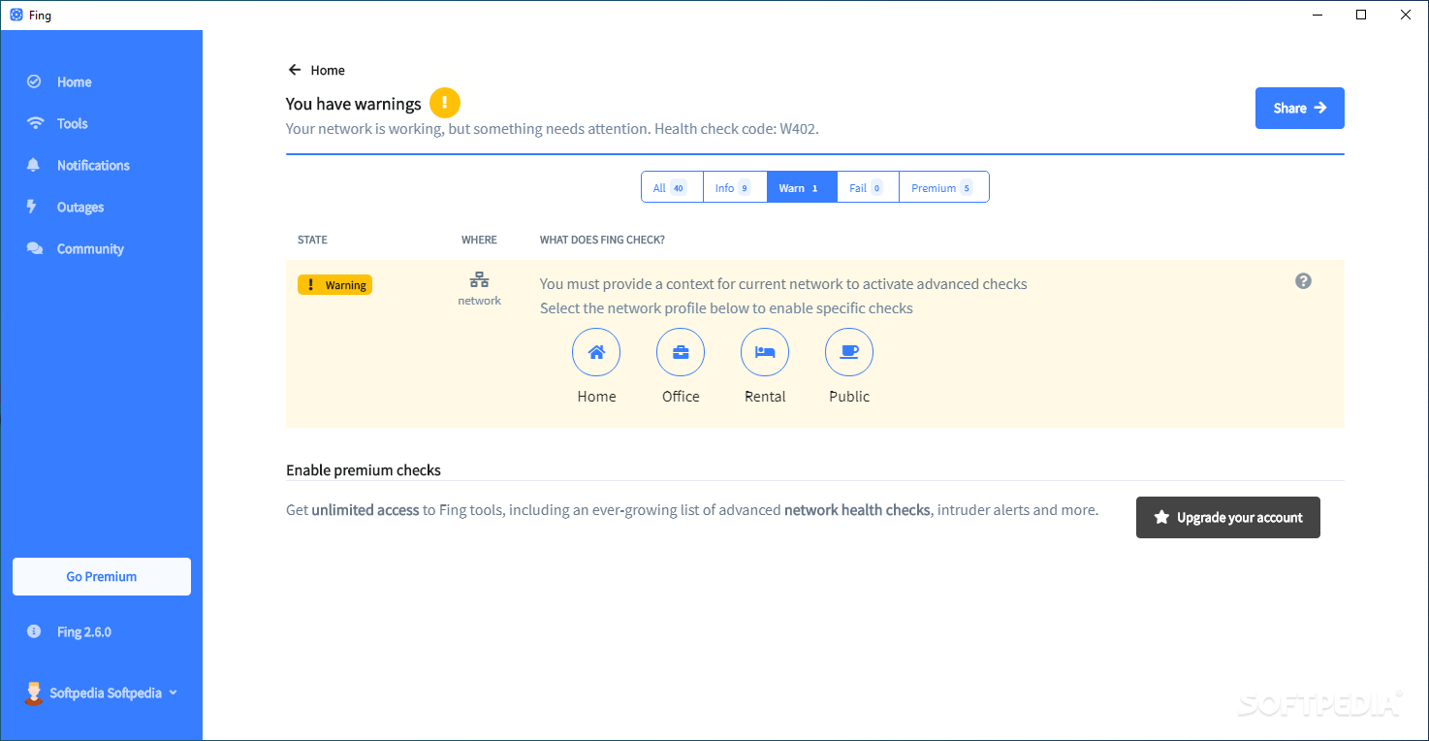1429x741 pixels.
Task: Select the Public coffee cup profile icon
Action: pyautogui.click(x=849, y=352)
